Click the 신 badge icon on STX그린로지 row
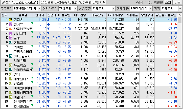The image size is (183, 109). point(11,56)
